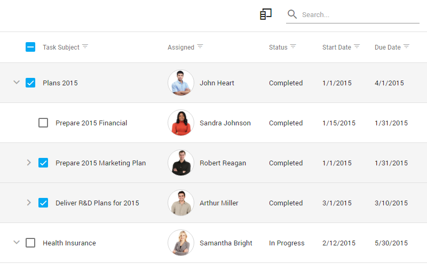Click Samantha Bright's avatar photo
Screen dimensions: 427x271
[181, 243]
